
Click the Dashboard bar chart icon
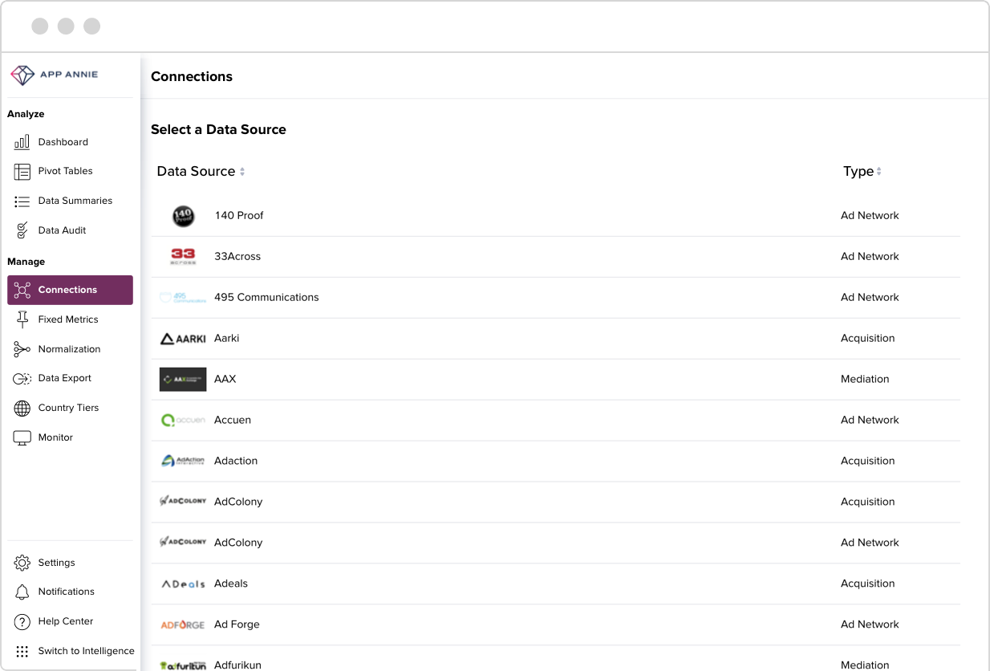click(22, 142)
